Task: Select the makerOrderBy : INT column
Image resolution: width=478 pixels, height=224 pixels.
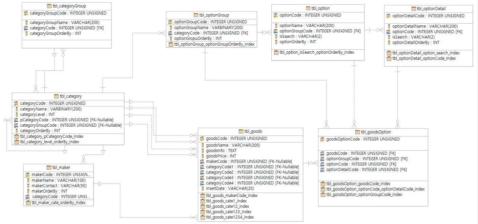Action: [x=49, y=191]
